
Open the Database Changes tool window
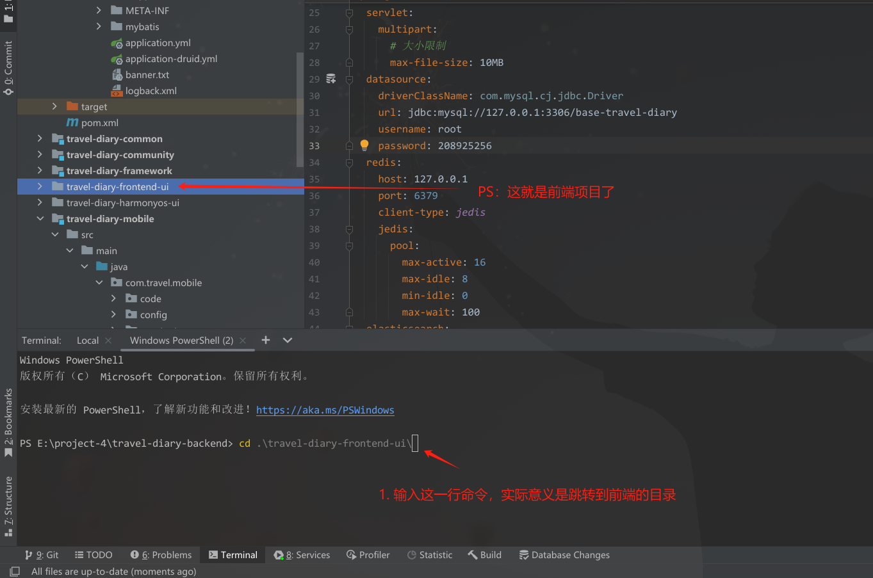tap(564, 555)
